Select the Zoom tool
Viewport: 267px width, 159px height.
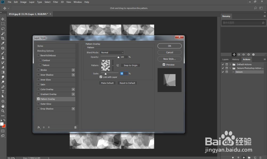coord(3,111)
